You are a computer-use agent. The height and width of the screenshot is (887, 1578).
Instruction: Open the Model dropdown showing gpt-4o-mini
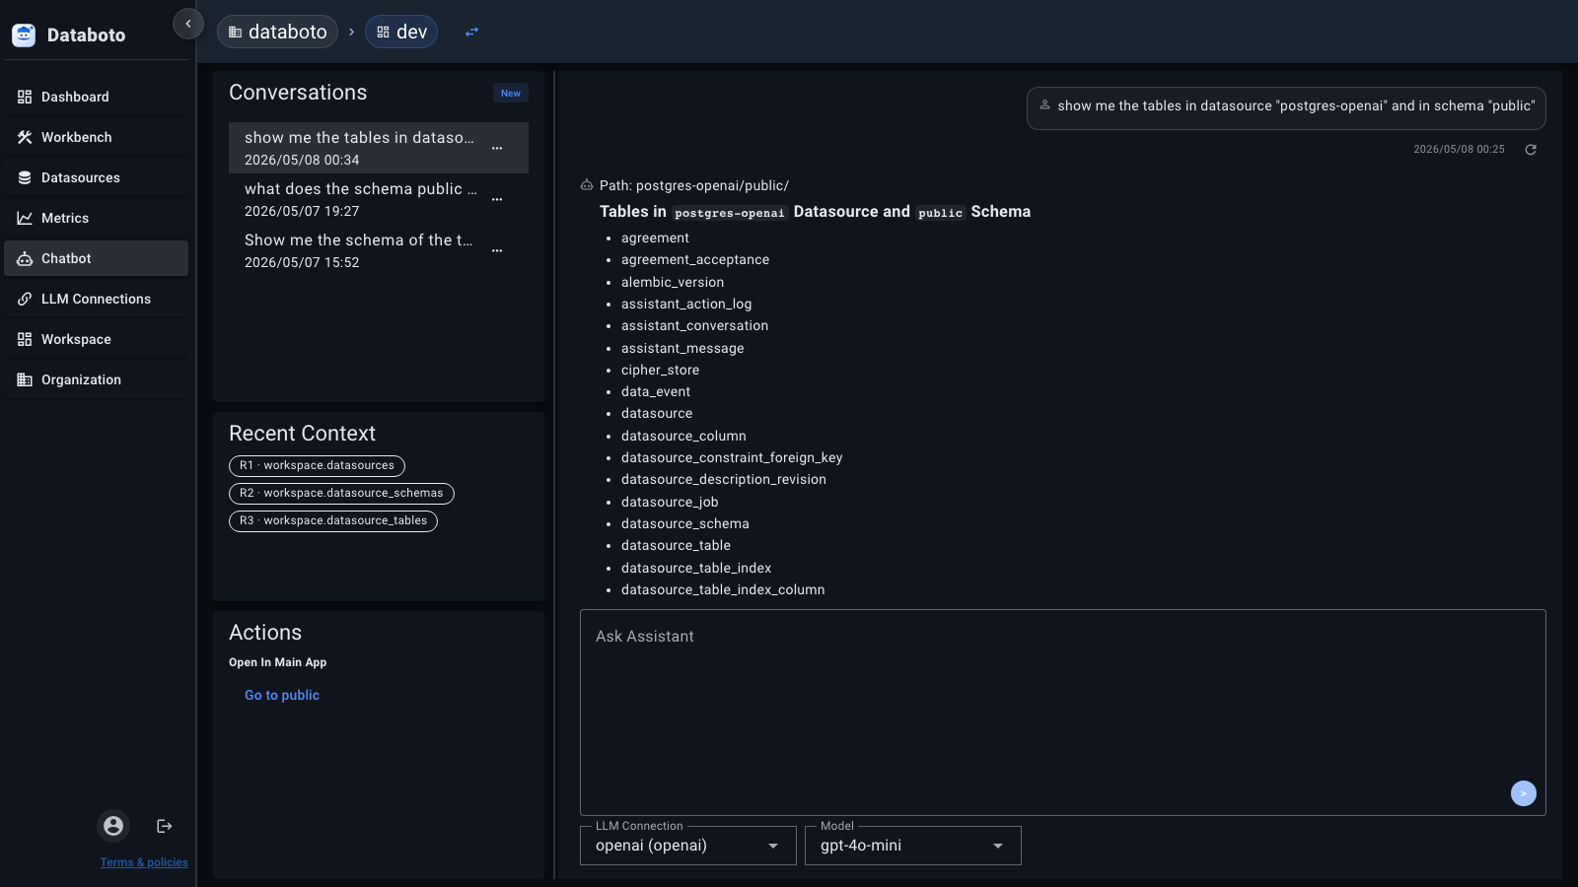click(x=913, y=846)
